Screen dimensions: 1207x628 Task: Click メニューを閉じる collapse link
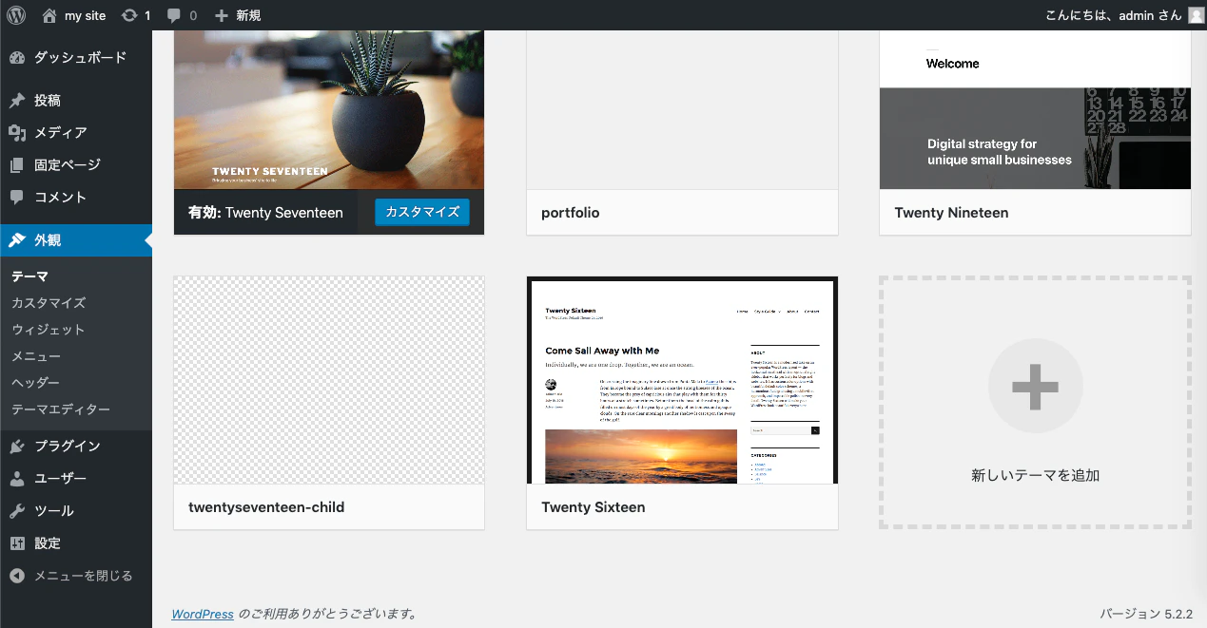(84, 576)
